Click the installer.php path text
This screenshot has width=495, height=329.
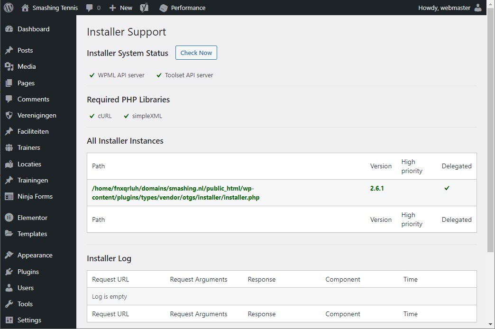pos(175,193)
